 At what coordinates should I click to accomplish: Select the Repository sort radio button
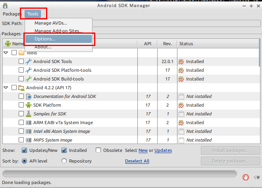[64, 161]
